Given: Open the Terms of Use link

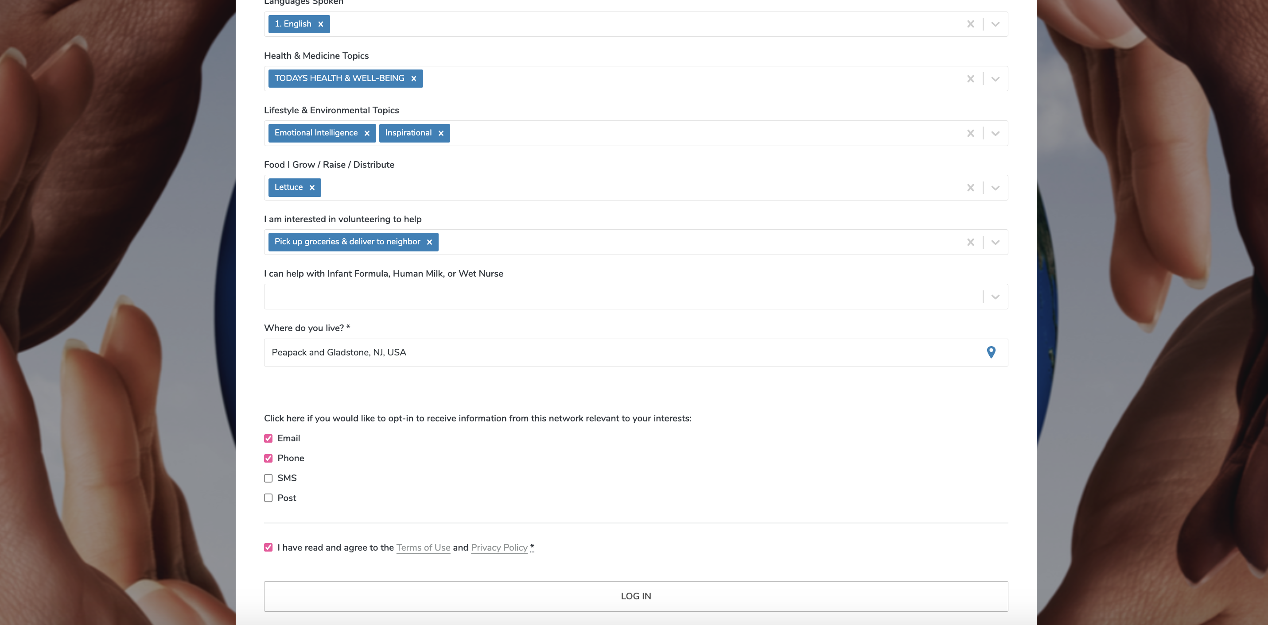Looking at the screenshot, I should 423,547.
